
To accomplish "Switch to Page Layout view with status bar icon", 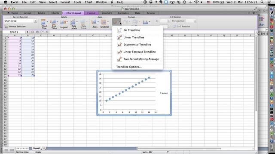I will 12,150.
